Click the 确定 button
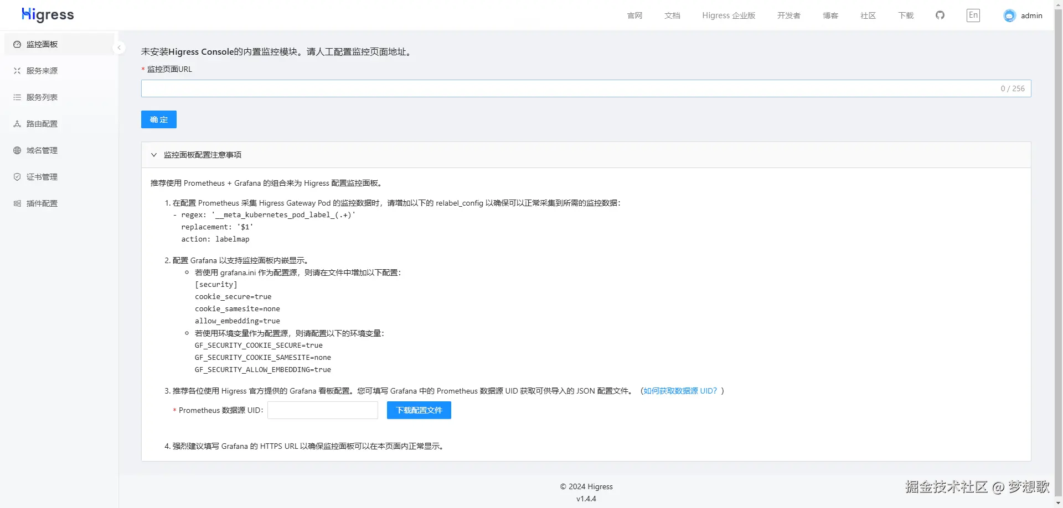This screenshot has width=1063, height=508. [159, 119]
